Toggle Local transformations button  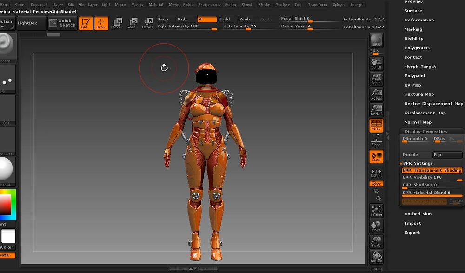376,156
